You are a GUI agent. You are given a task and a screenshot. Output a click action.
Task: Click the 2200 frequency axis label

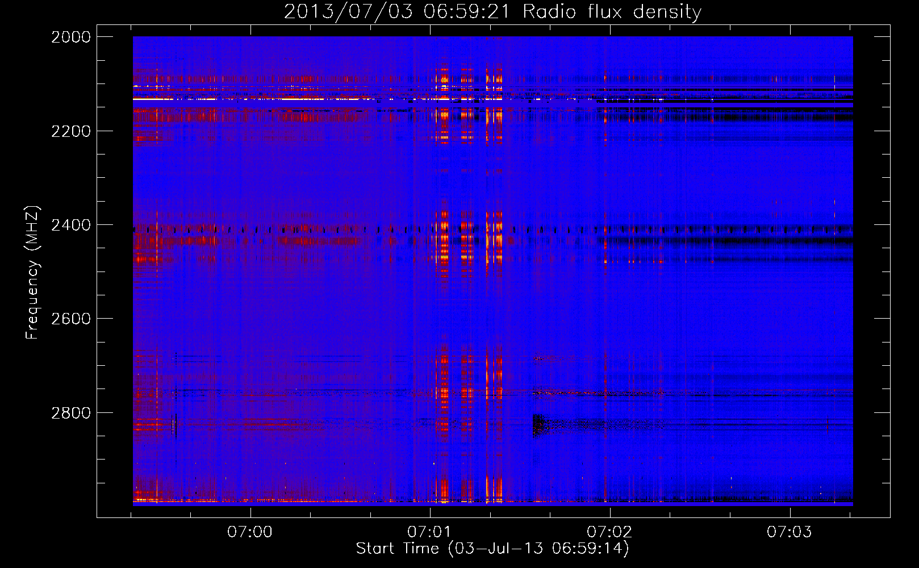[x=71, y=131]
